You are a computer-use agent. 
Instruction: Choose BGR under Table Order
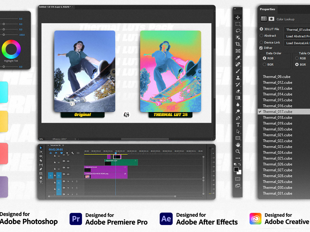tap(297, 64)
